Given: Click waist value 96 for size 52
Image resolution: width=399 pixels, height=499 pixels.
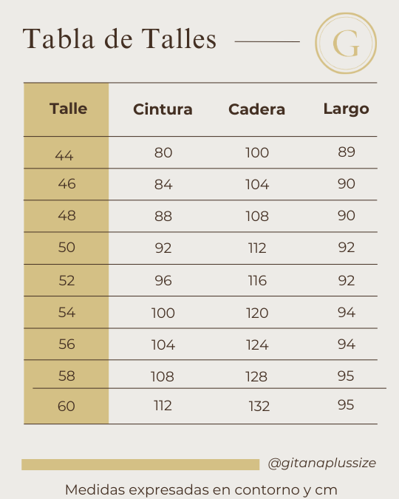Looking at the screenshot, I should (x=163, y=281).
